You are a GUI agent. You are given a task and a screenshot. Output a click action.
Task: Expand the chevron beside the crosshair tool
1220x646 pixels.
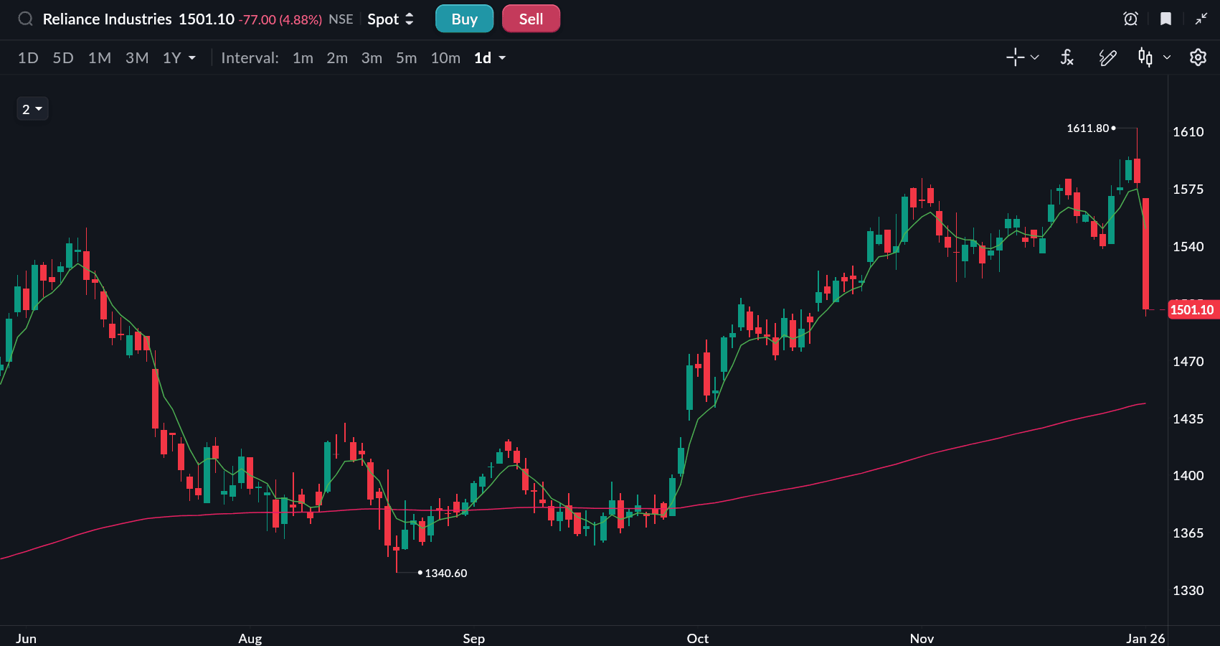pyautogui.click(x=1035, y=57)
